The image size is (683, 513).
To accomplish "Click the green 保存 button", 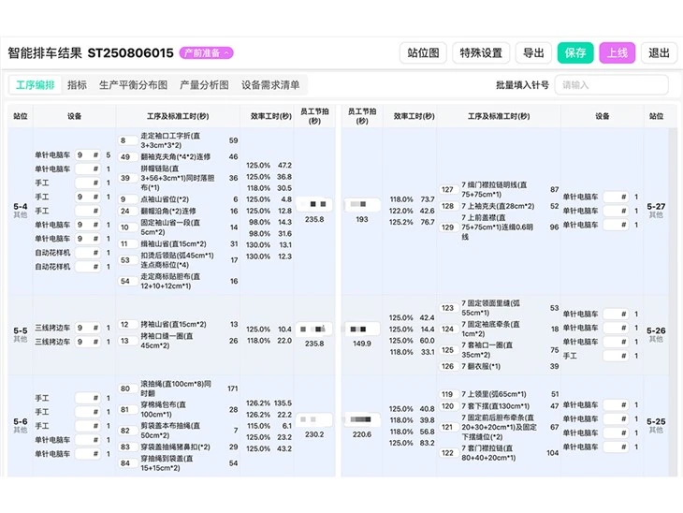I will pyautogui.click(x=575, y=53).
